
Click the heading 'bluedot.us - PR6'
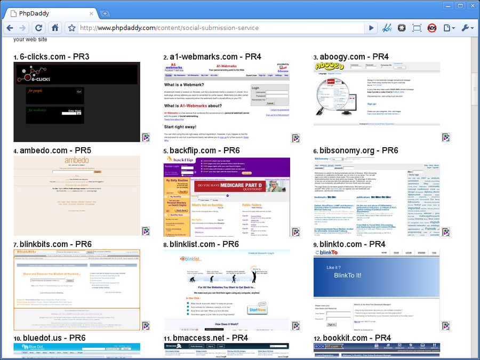coord(54,338)
